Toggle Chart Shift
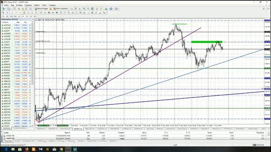Image resolution: width=271 pixels, height=152 pixels. click(101, 8)
